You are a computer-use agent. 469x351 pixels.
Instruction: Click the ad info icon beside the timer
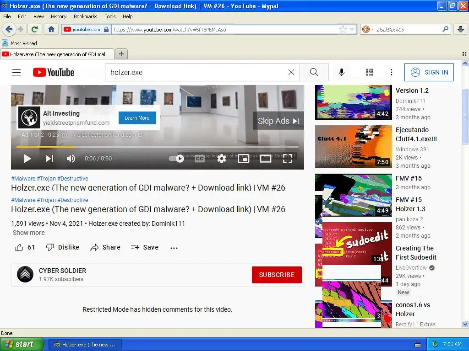[64, 135]
